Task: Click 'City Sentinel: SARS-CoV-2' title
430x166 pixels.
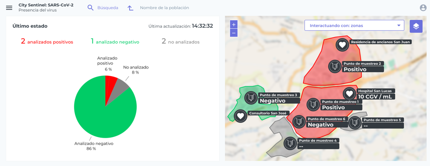Action: click(46, 5)
